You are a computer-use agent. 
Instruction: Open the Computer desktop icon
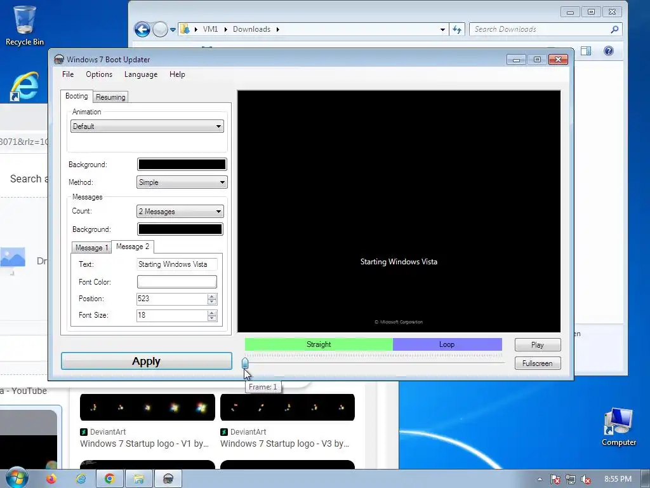[618, 426]
